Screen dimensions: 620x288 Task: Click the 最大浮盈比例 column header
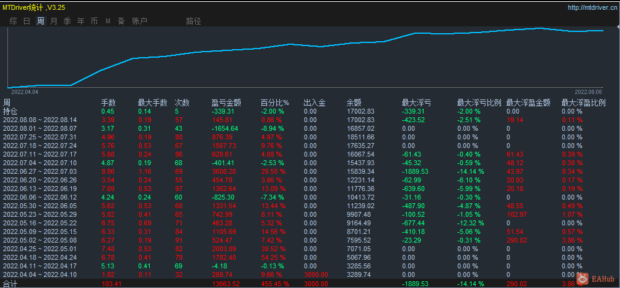point(583,103)
